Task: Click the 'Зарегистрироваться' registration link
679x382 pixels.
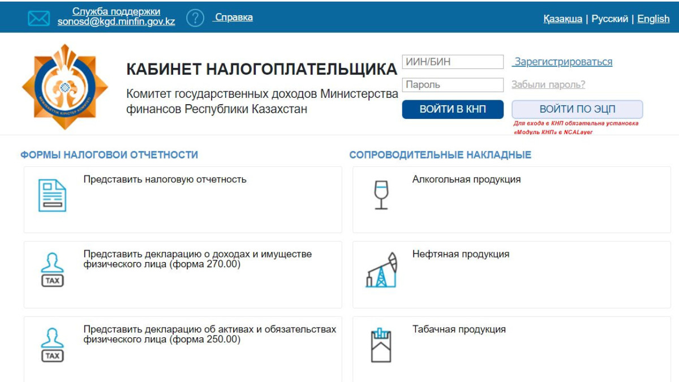Action: click(563, 61)
